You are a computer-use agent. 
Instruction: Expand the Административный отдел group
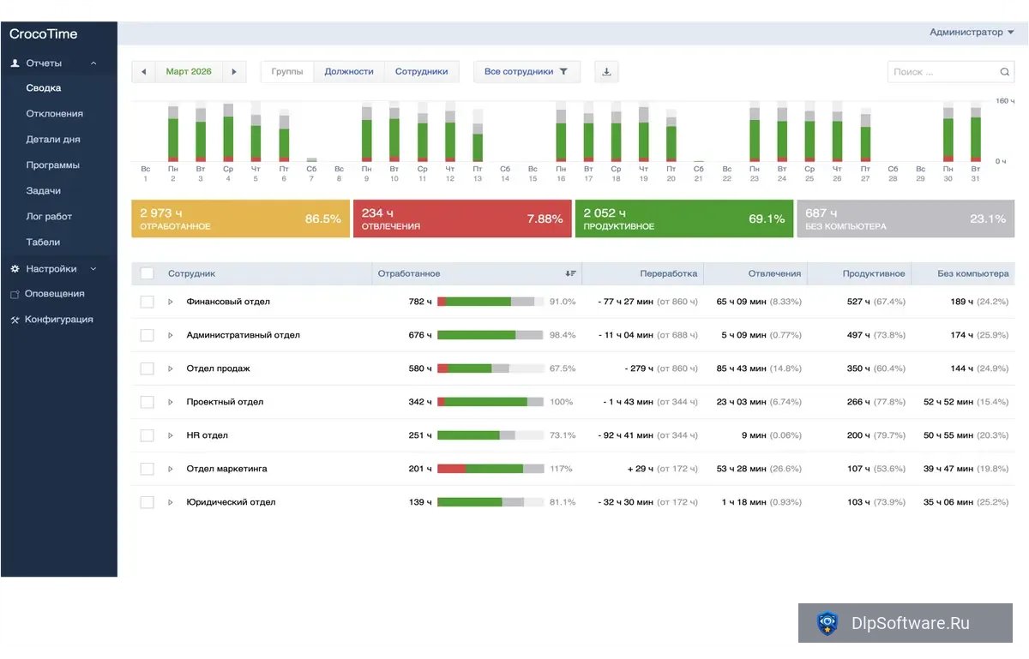(x=171, y=335)
